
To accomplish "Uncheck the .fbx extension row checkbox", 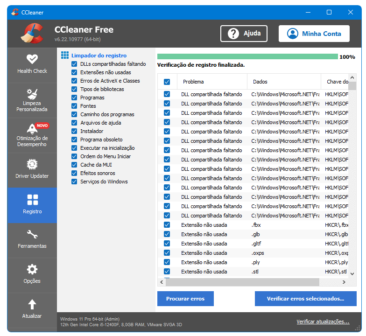I will tap(167, 225).
